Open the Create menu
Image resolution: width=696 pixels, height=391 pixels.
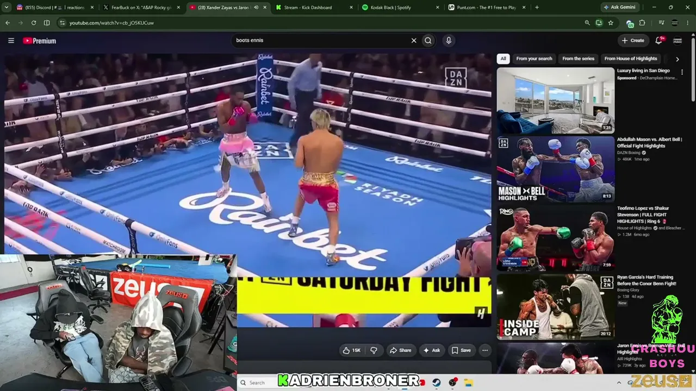click(x=633, y=41)
